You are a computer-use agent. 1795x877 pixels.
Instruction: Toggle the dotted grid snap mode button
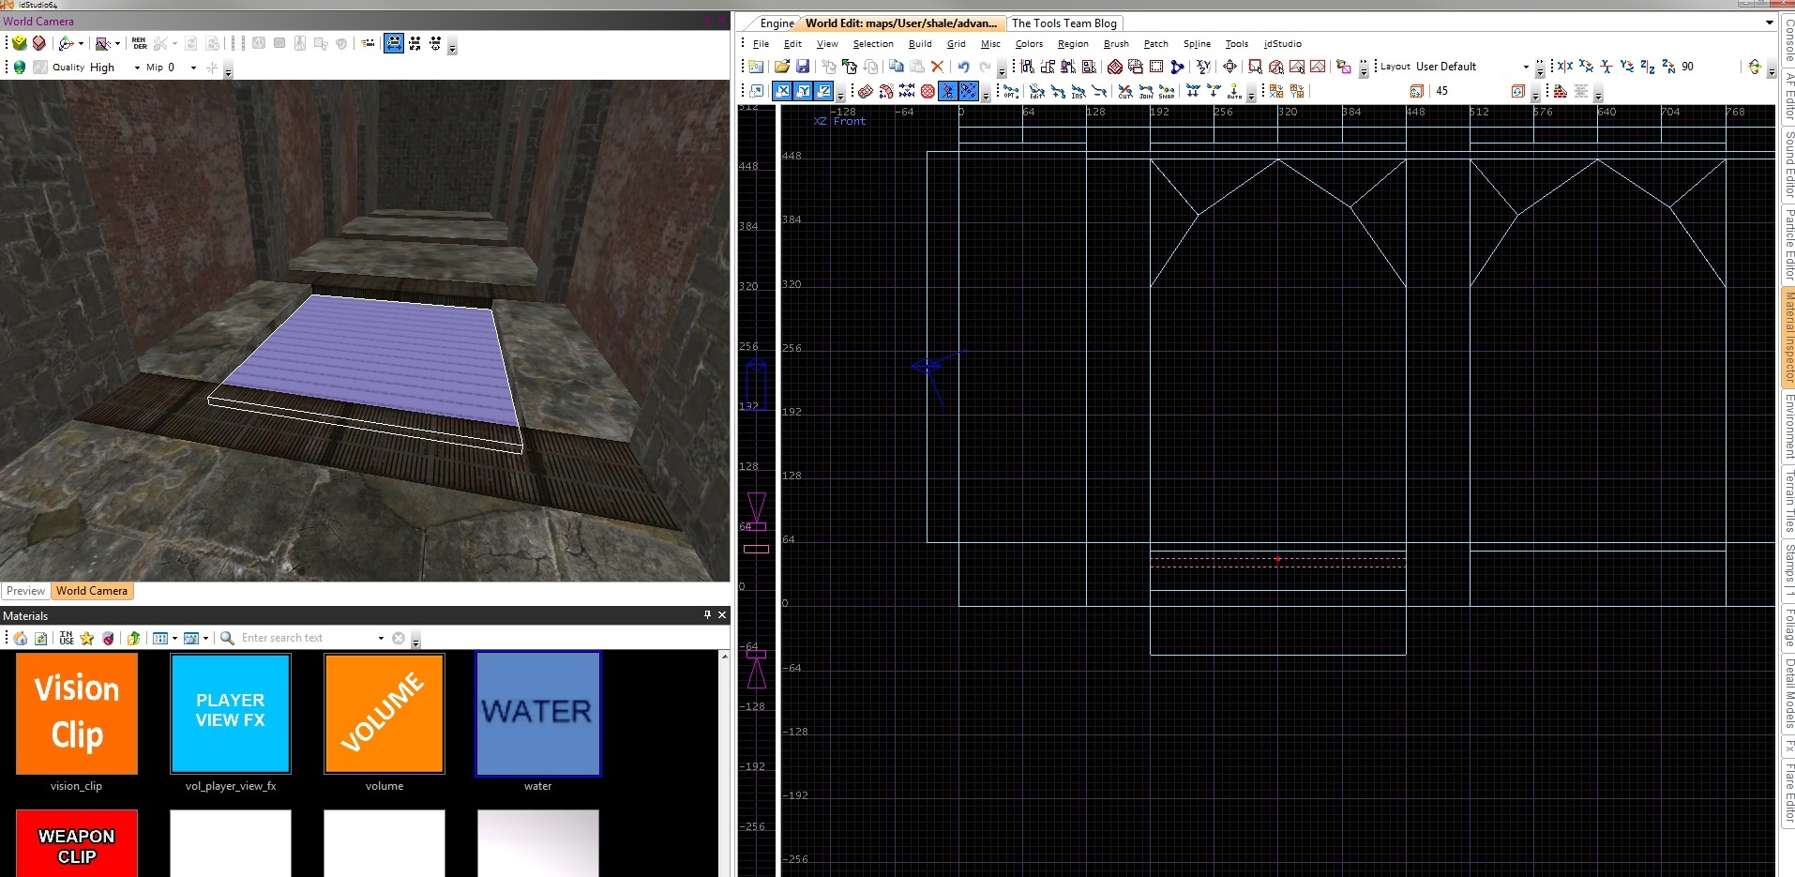click(x=969, y=91)
